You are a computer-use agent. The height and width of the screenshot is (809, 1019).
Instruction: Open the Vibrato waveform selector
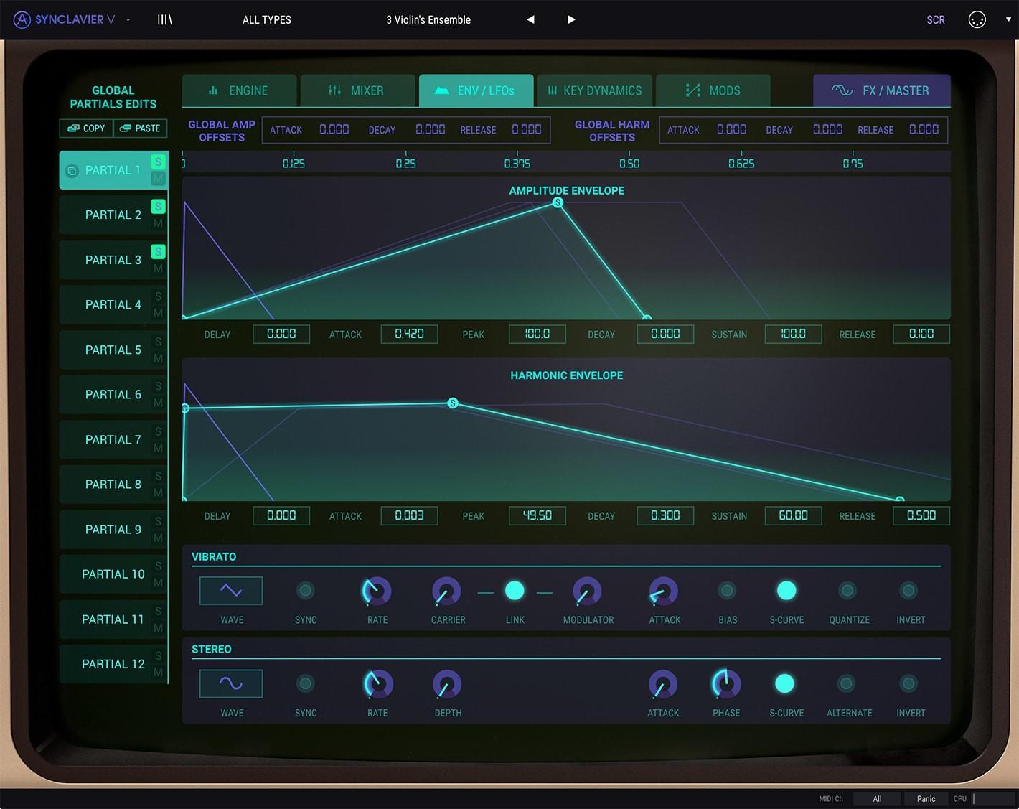point(230,590)
